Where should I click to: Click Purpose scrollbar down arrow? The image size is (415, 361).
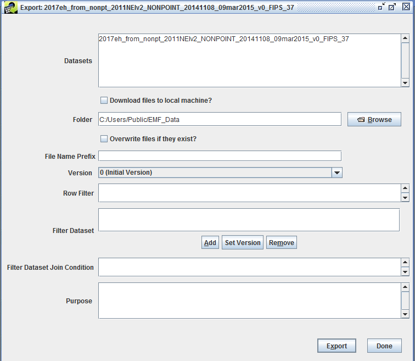(x=405, y=314)
